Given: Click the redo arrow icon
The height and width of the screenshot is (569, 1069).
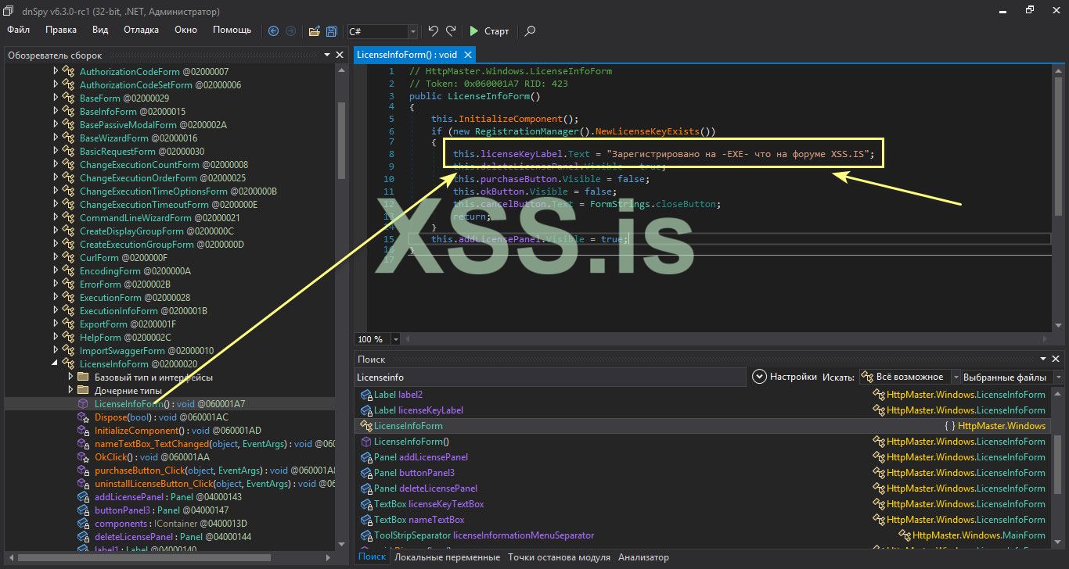Looking at the screenshot, I should point(451,31).
